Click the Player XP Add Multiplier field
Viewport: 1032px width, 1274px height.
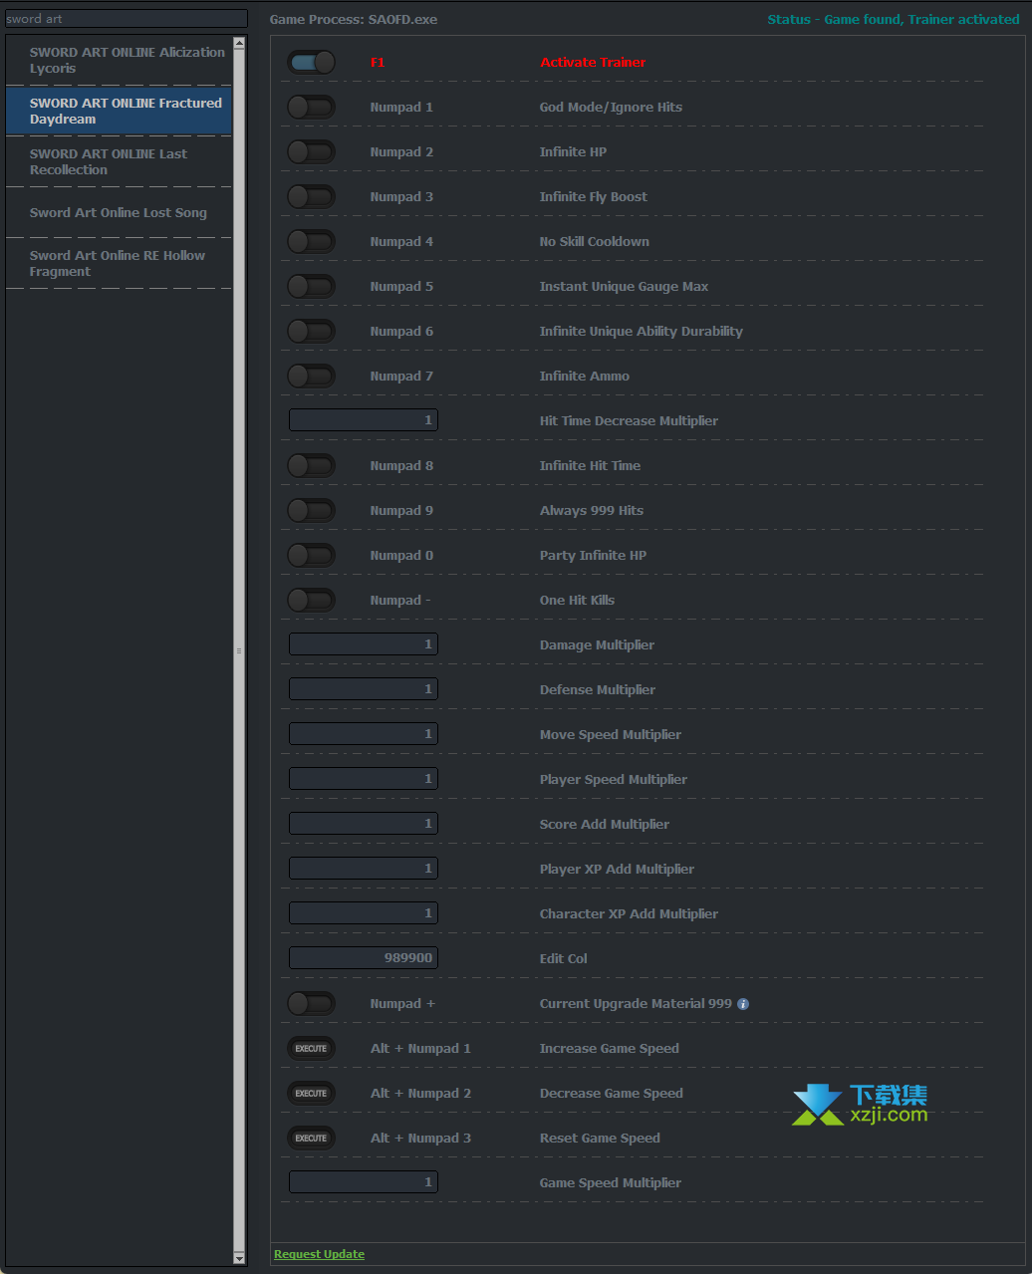(363, 869)
